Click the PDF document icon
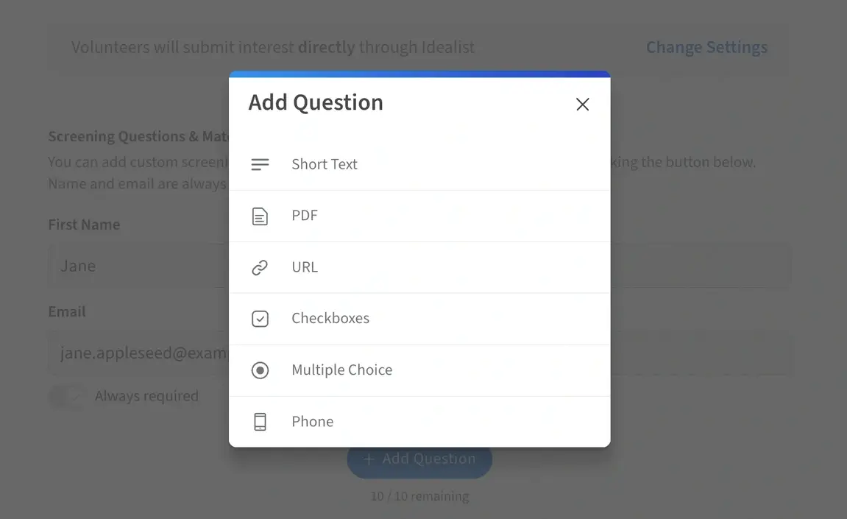The height and width of the screenshot is (519, 847). [x=260, y=215]
